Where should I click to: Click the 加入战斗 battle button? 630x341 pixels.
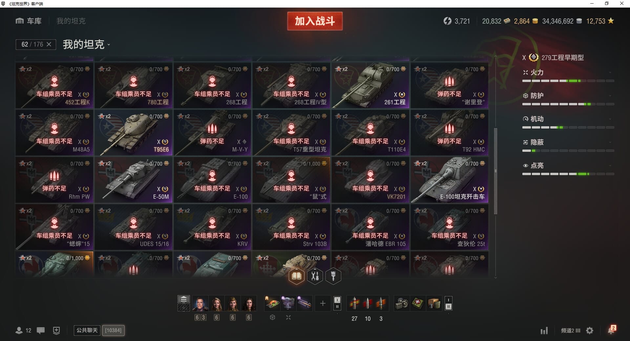point(315,21)
